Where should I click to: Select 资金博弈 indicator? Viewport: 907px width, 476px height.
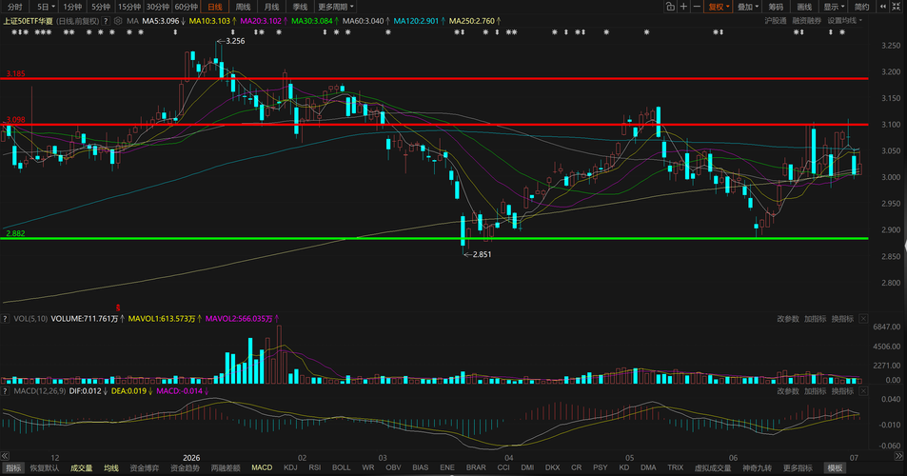click(x=144, y=467)
